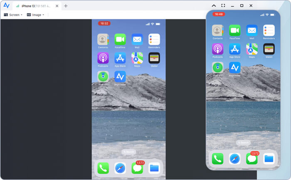The width and height of the screenshot is (291, 180).
Task: Open Safari in the center dock
Action: tap(120, 168)
